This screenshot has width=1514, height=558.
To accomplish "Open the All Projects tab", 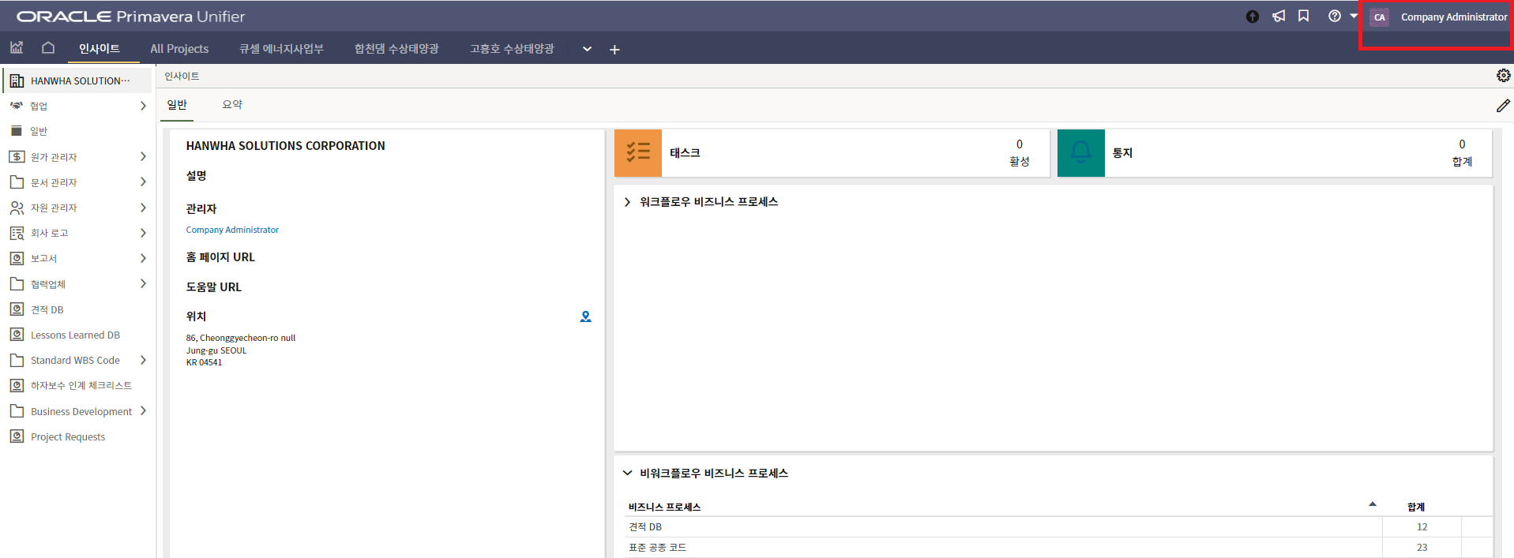I will point(179,49).
